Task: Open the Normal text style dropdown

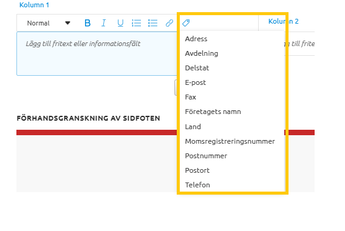Action: pyautogui.click(x=49, y=23)
